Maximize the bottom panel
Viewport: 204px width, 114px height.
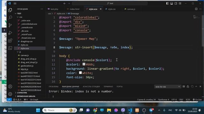[x=196, y=86]
